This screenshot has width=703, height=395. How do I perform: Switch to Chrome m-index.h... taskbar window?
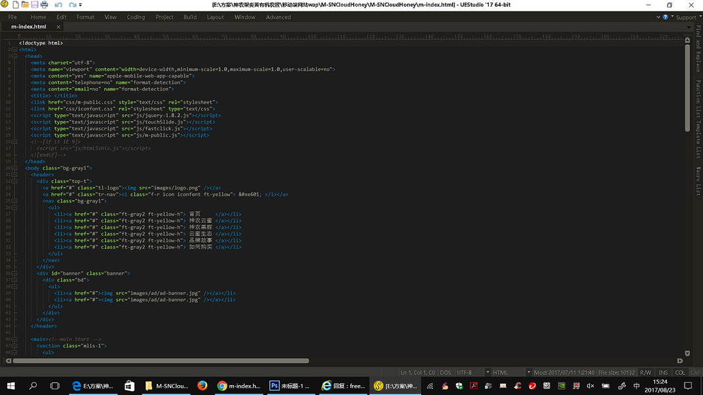click(239, 386)
